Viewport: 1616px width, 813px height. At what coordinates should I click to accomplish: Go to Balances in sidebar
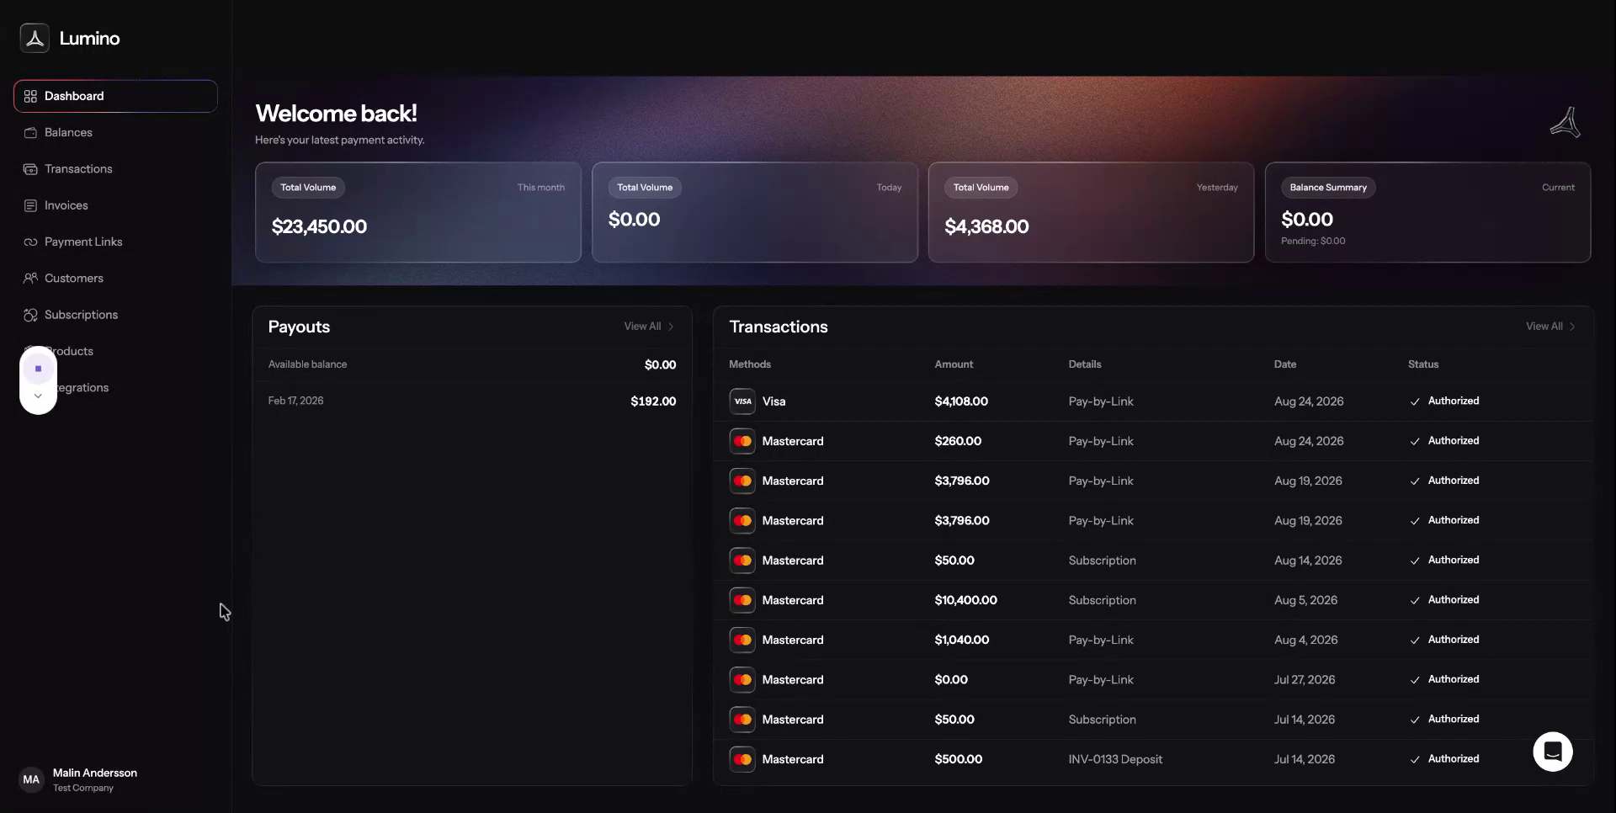[x=115, y=132]
